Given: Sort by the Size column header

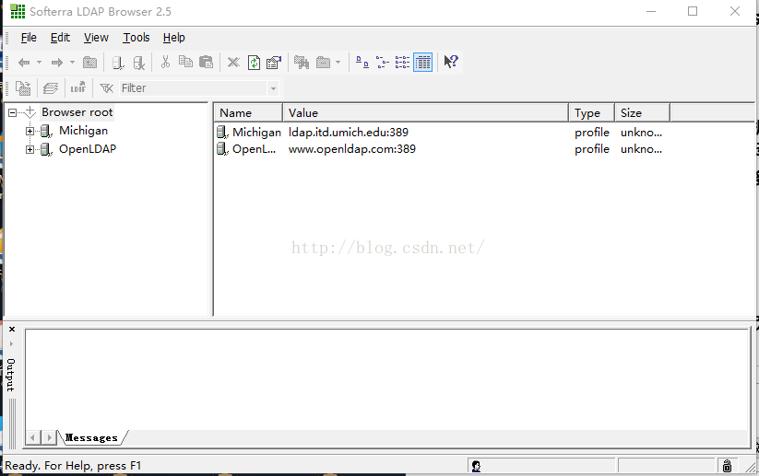Looking at the screenshot, I should tap(643, 113).
